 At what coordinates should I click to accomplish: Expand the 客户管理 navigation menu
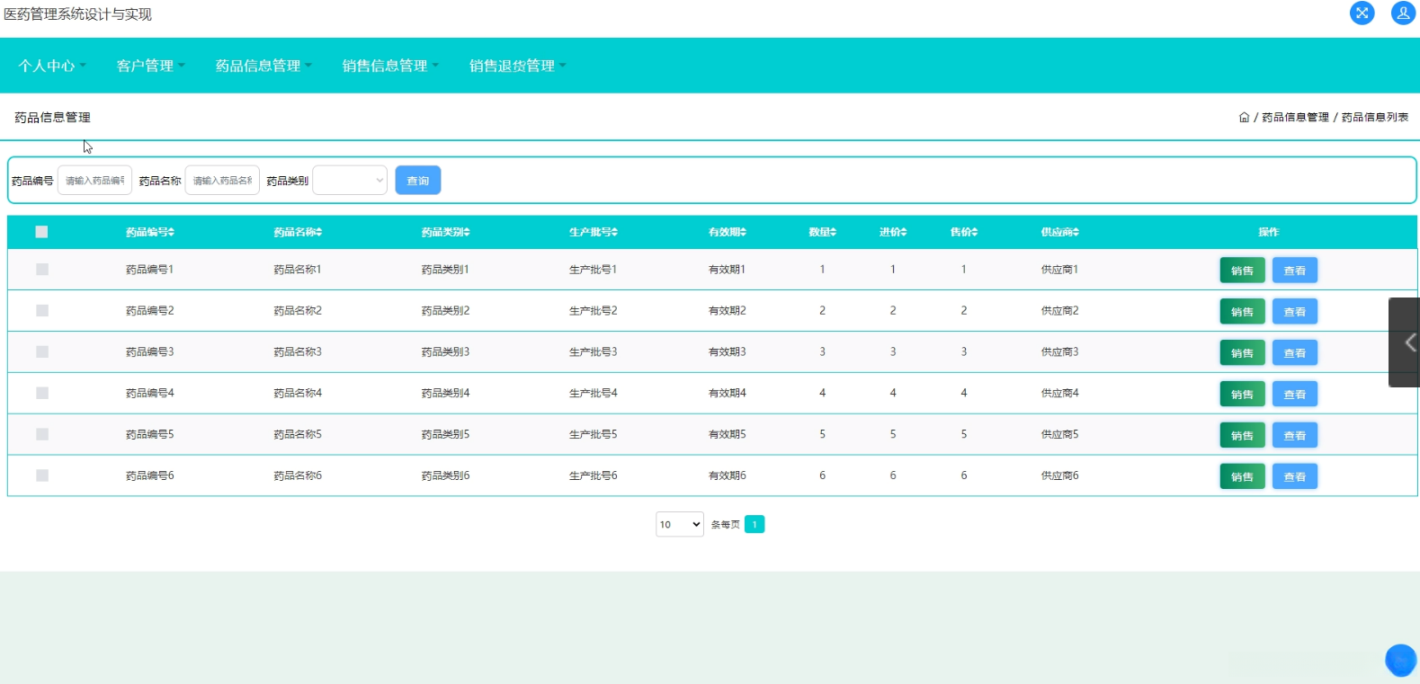point(151,66)
